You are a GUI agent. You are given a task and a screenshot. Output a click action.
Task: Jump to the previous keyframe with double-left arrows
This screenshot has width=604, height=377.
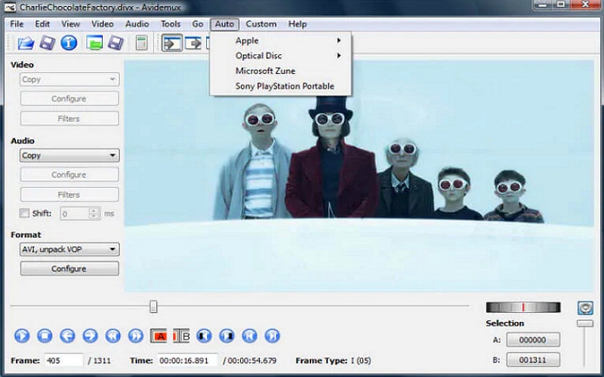point(112,336)
